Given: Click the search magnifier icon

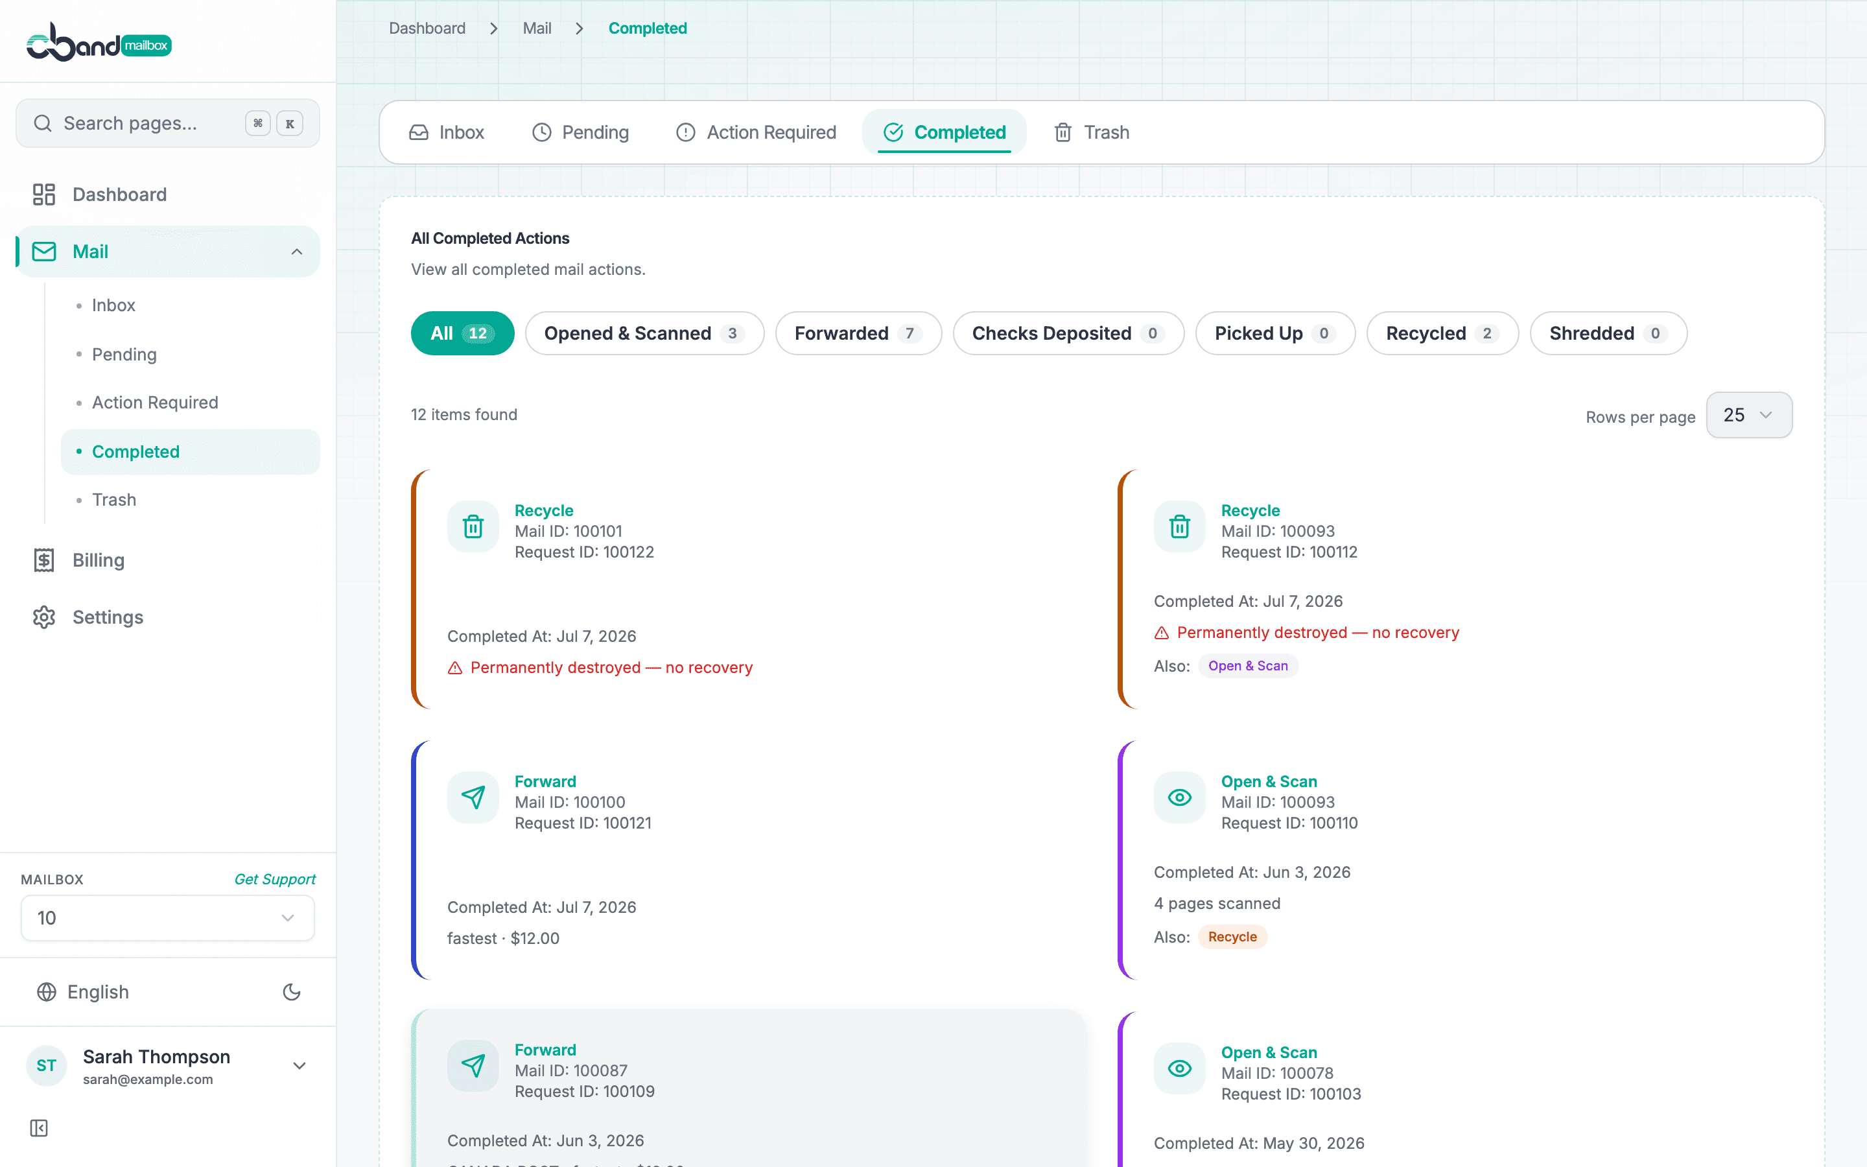Looking at the screenshot, I should tap(43, 123).
